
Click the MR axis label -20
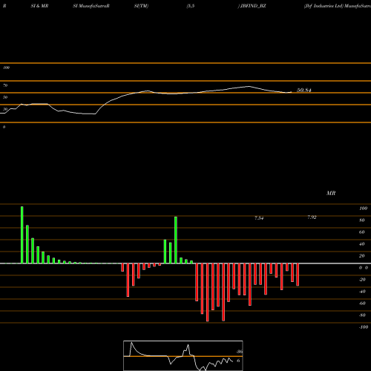coord(362,280)
